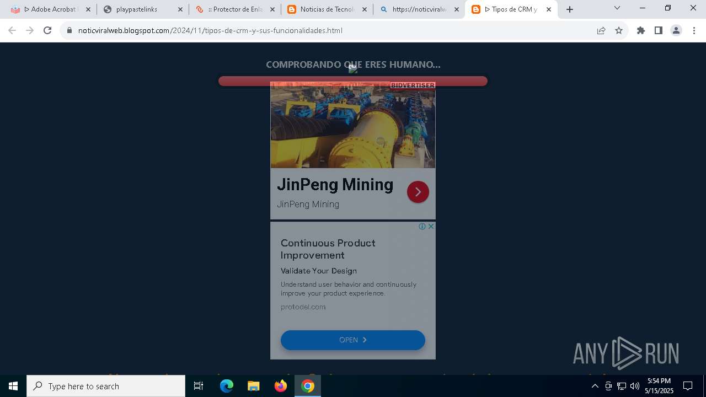Close the https://noticviralweb tab
706x397 pixels.
pos(456,9)
